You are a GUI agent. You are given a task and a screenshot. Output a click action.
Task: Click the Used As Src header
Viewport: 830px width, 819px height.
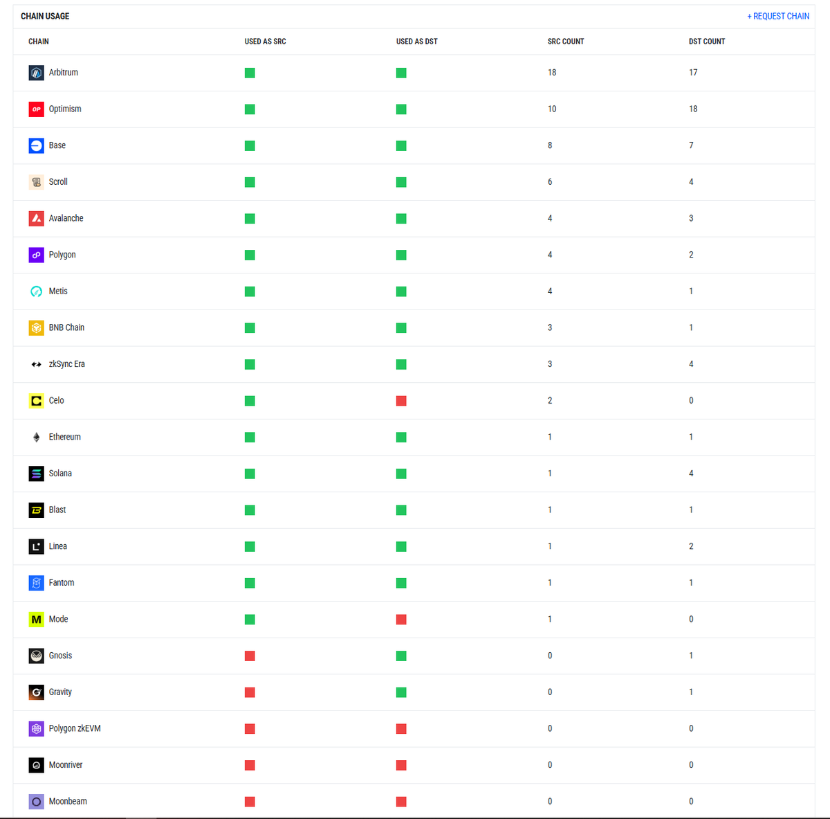265,42
